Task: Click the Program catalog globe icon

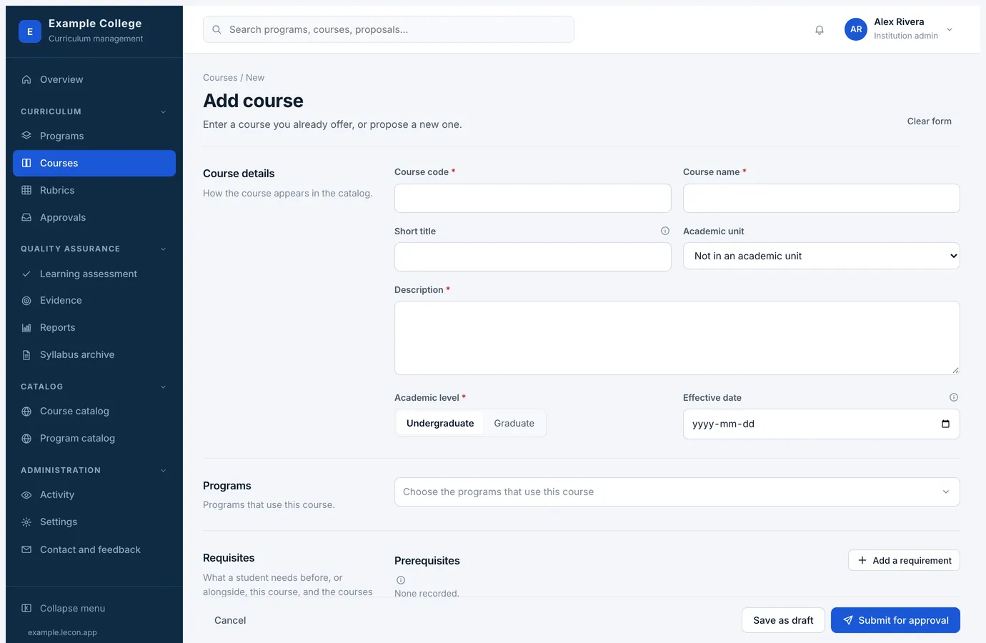Action: (x=26, y=439)
